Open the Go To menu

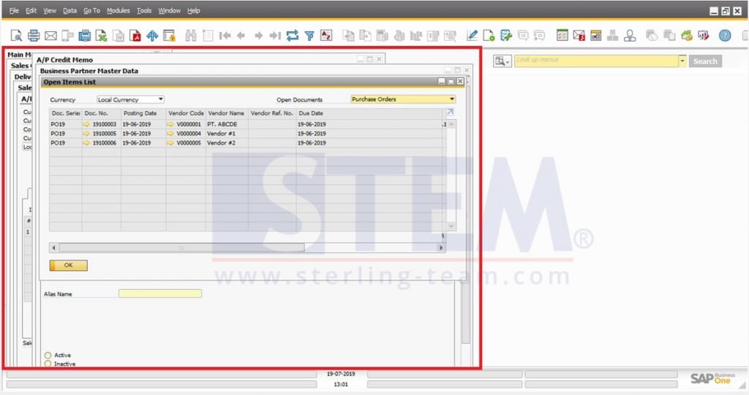(x=91, y=11)
